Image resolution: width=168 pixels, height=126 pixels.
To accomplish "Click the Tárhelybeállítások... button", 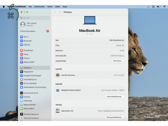I will (x=114, y=117).
